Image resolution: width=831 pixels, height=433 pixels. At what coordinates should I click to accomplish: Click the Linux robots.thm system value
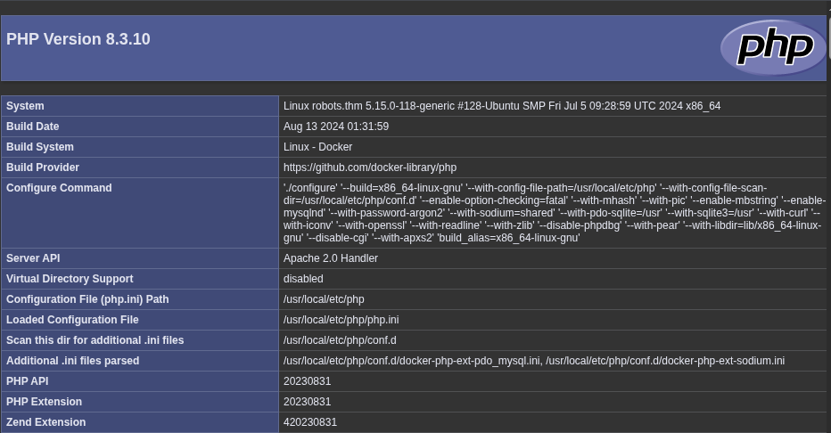(x=502, y=106)
